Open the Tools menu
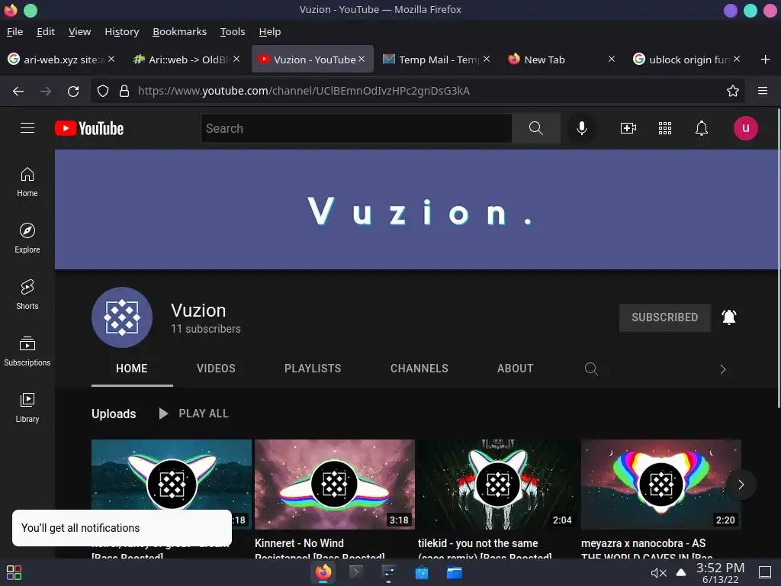This screenshot has width=781, height=586. 233,31
